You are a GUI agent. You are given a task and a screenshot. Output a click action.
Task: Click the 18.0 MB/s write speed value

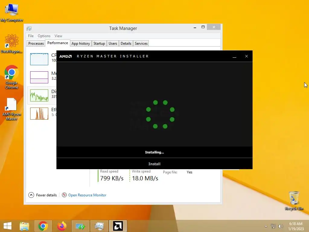[x=145, y=178]
